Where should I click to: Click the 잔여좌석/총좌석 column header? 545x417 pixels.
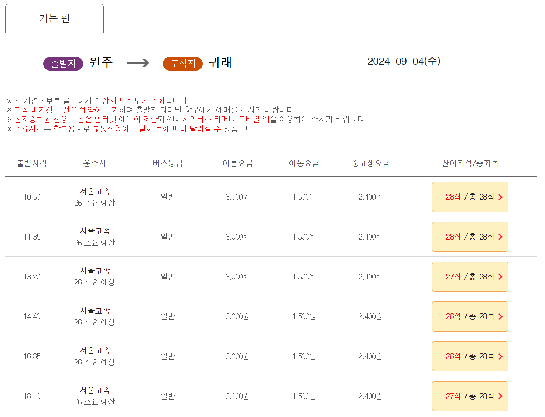coord(470,163)
